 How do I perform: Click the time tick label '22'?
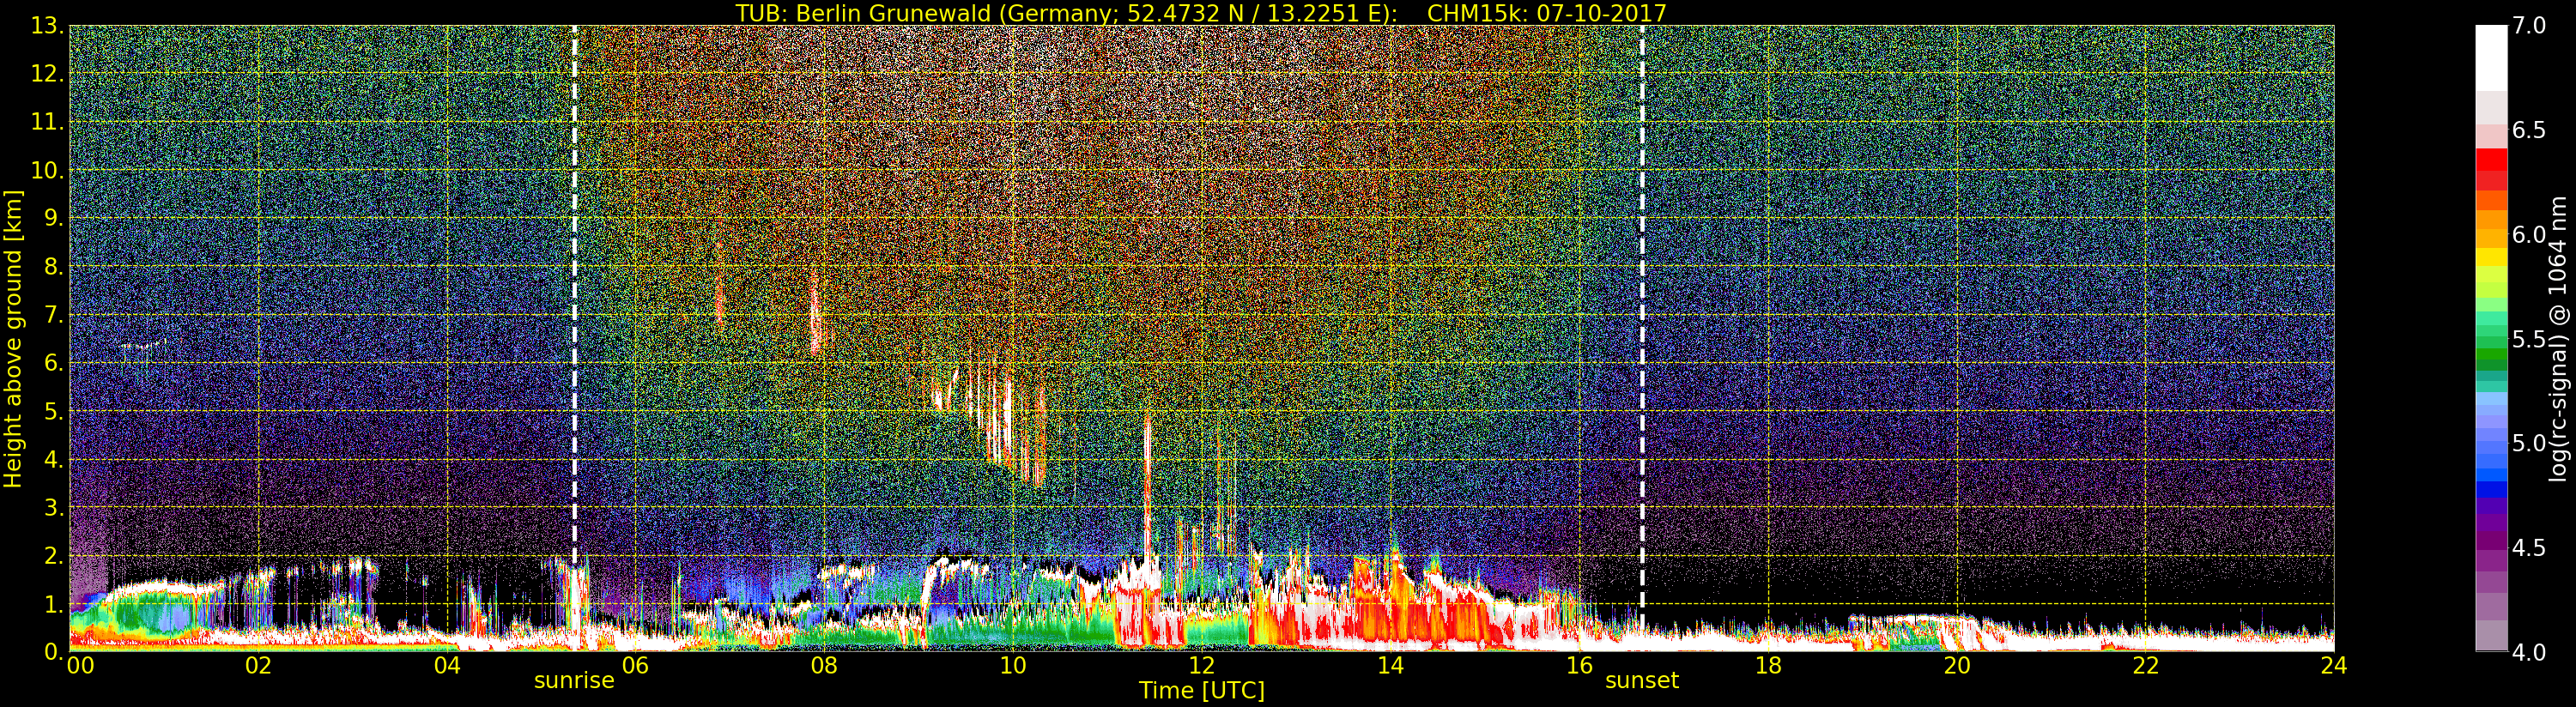click(2146, 665)
